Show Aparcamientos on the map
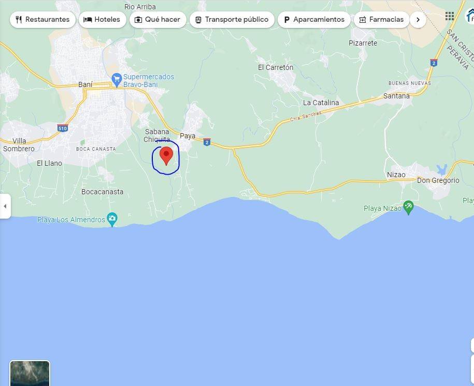 (x=314, y=20)
